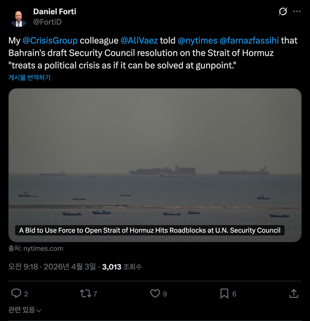The width and height of the screenshot is (310, 321).
Task: Click the reply speech bubble icon
Action: 16,293
